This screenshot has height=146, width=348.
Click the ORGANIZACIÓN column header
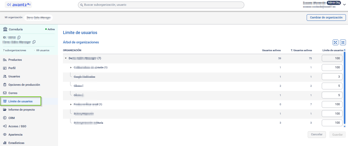(72, 50)
